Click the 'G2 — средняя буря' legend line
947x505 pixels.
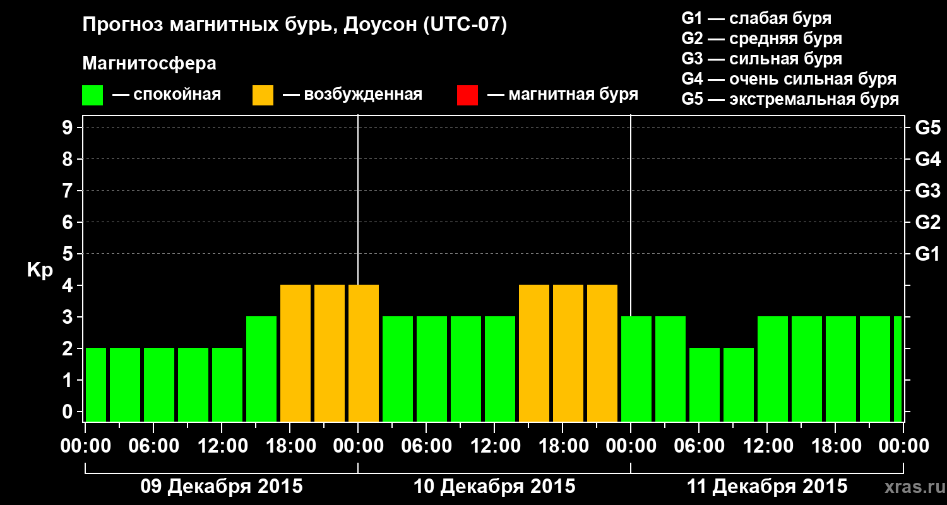[761, 39]
